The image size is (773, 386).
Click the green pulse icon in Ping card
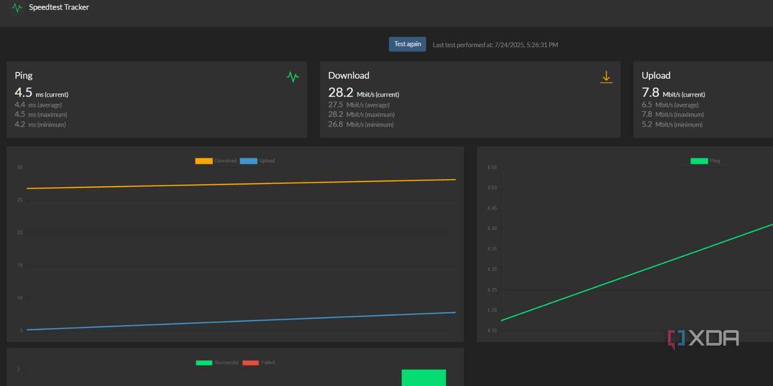[x=292, y=77]
